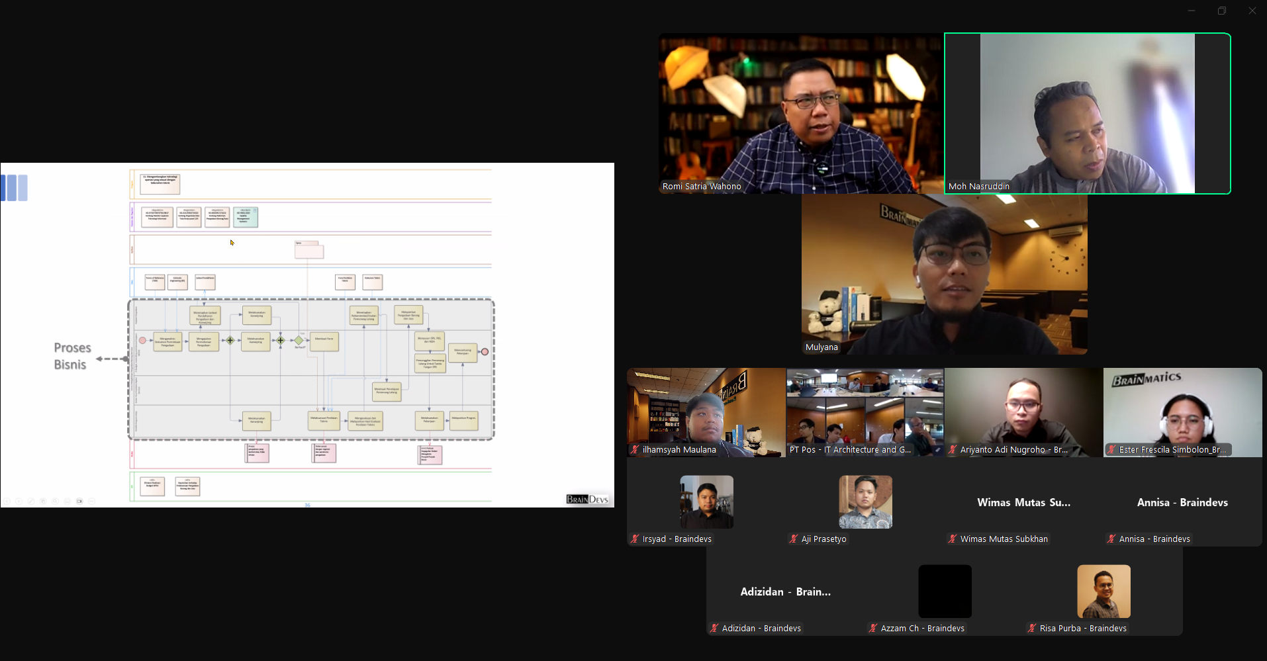Click the BrainDevs logo on the slide

[587, 500]
